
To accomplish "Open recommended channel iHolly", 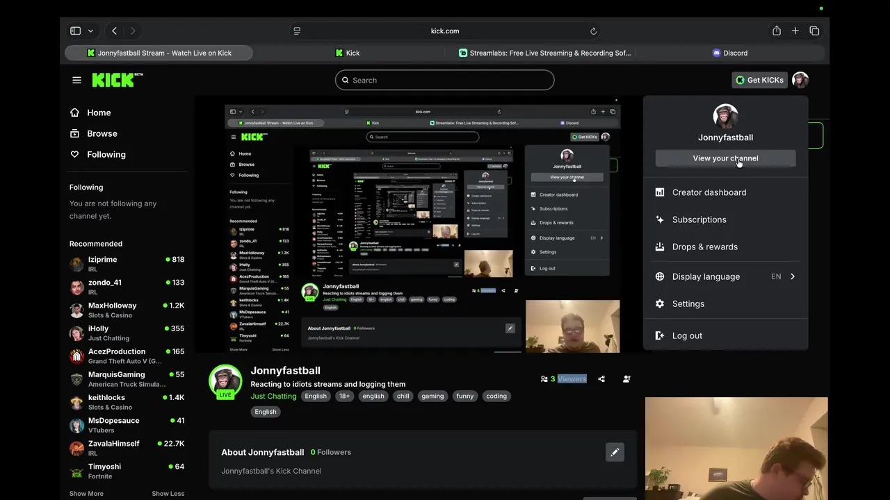I will [127, 333].
